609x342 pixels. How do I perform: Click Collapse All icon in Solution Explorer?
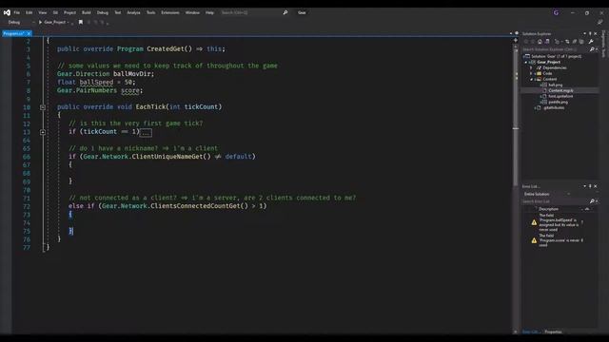575,42
